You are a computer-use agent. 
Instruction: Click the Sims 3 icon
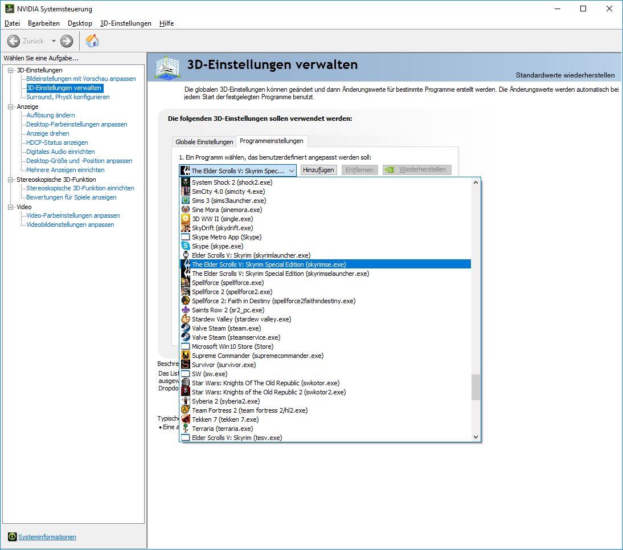(186, 201)
